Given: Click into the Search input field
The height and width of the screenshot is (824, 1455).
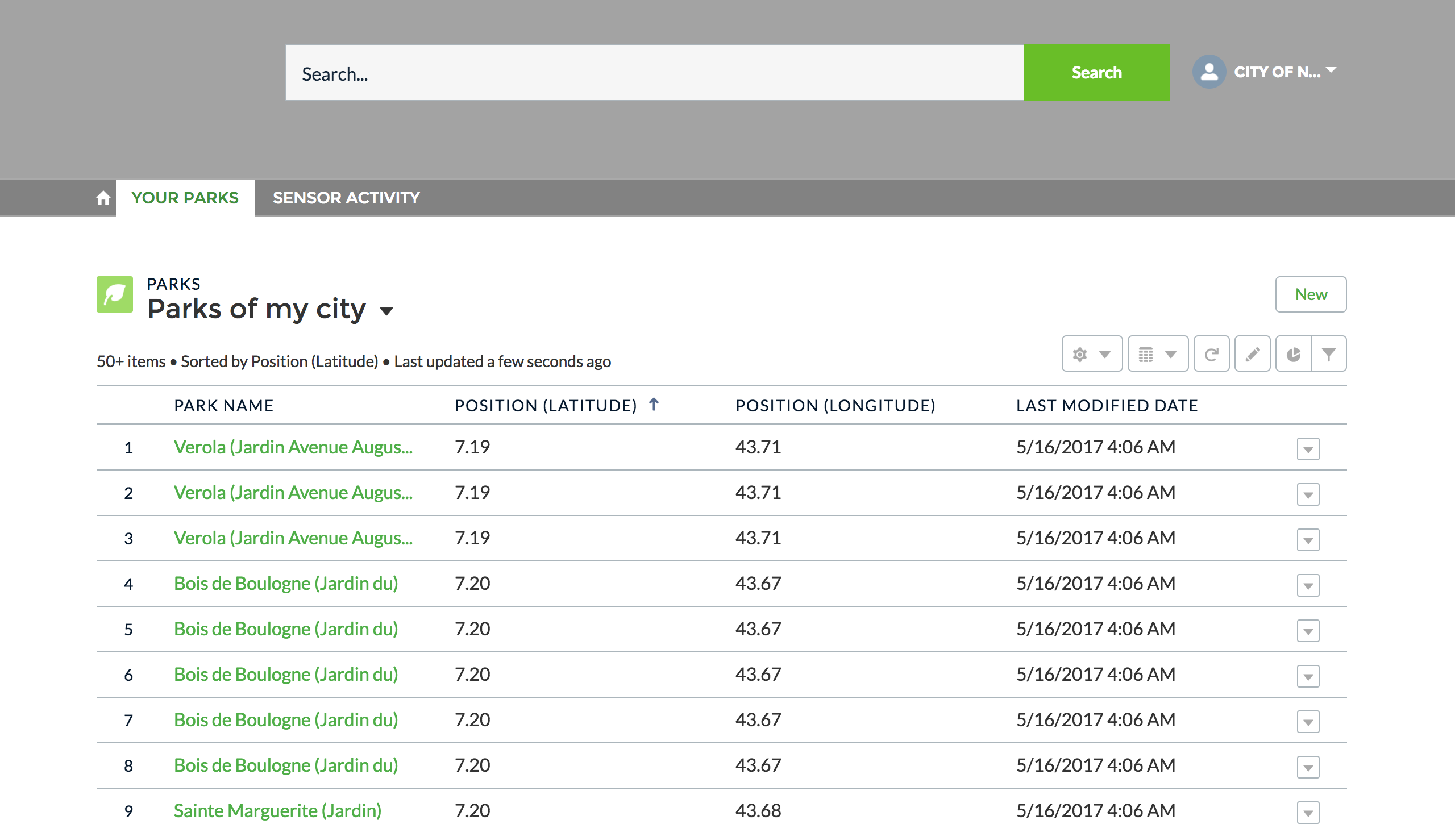Looking at the screenshot, I should tap(655, 73).
